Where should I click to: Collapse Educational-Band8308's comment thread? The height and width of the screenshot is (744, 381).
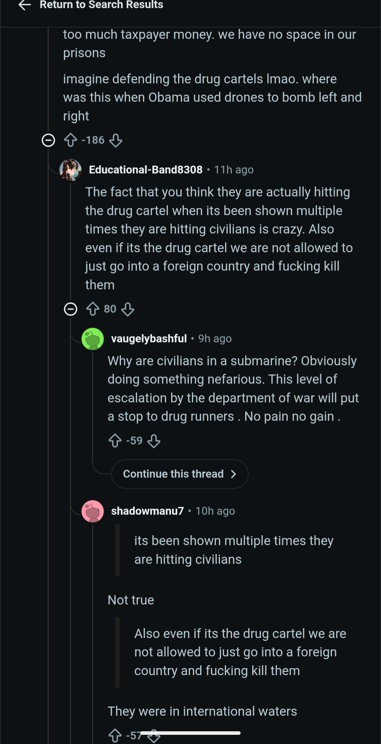click(x=71, y=309)
